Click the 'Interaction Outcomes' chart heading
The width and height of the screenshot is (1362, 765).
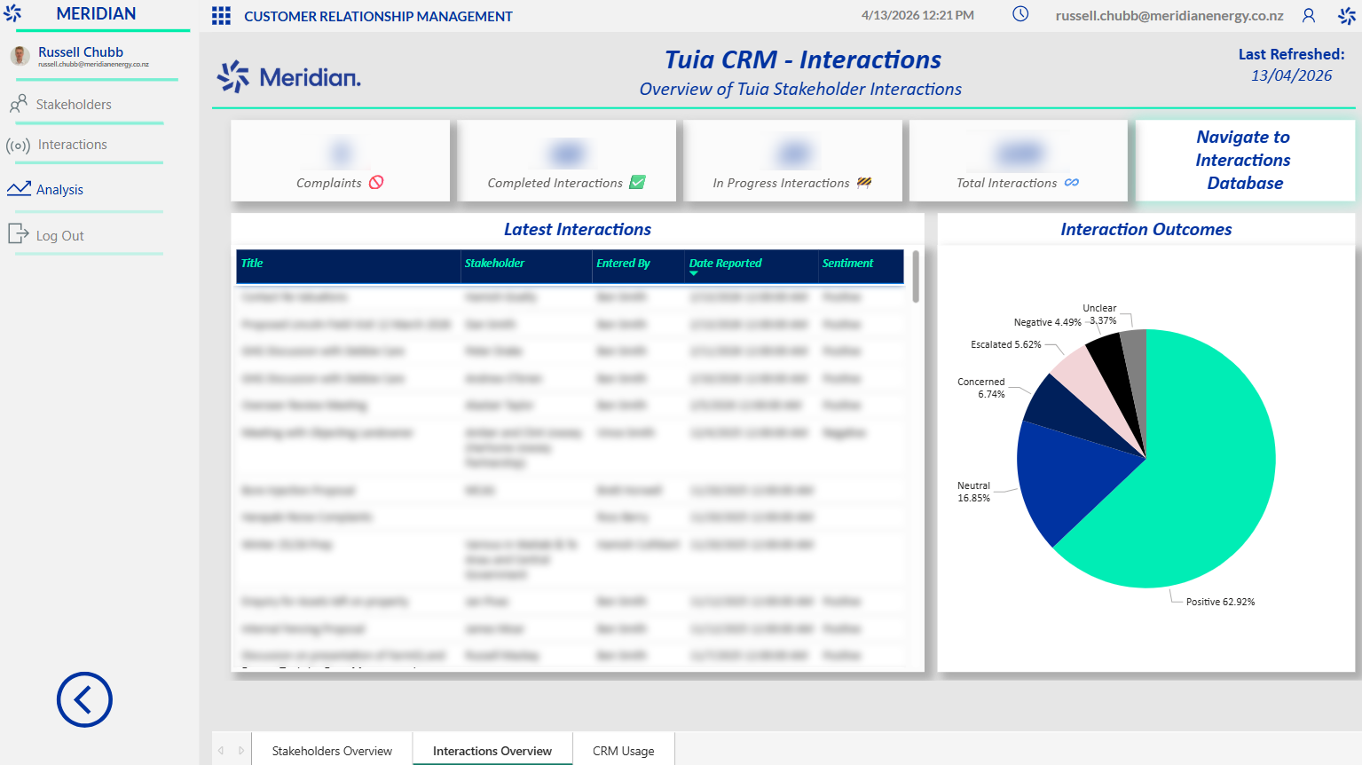[1146, 229]
